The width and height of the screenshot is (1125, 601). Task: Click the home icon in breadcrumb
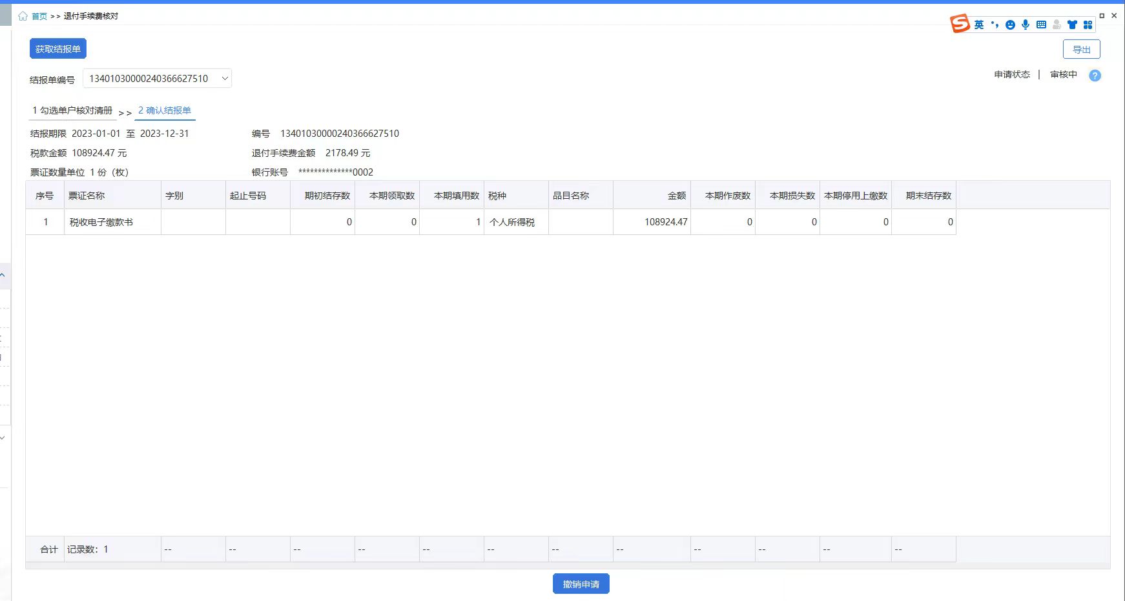pos(23,16)
